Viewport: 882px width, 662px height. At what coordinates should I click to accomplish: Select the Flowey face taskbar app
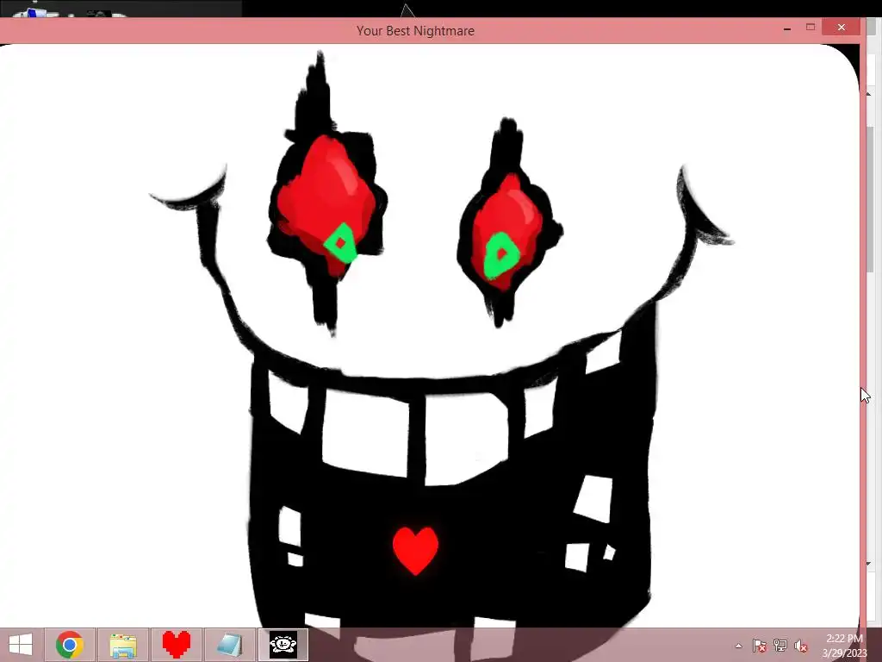click(x=283, y=645)
